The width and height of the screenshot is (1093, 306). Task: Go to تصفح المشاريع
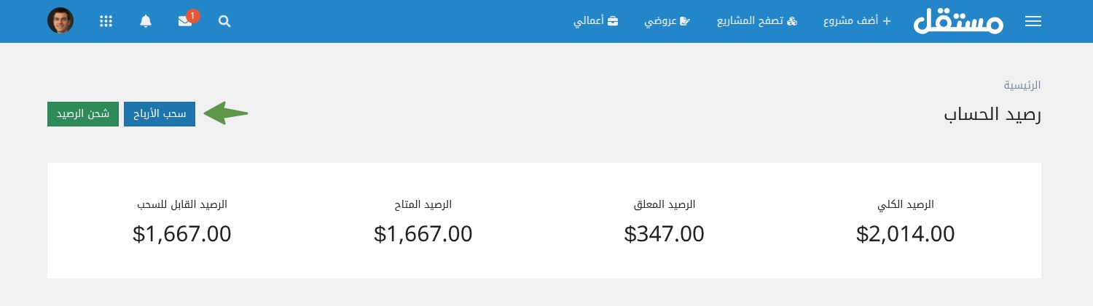[757, 21]
